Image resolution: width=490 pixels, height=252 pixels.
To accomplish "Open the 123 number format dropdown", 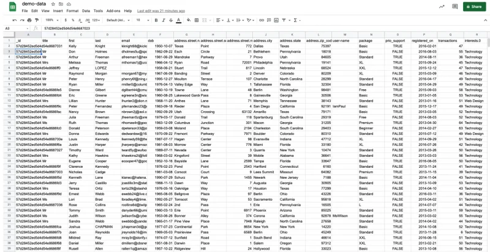I will click(96, 20).
